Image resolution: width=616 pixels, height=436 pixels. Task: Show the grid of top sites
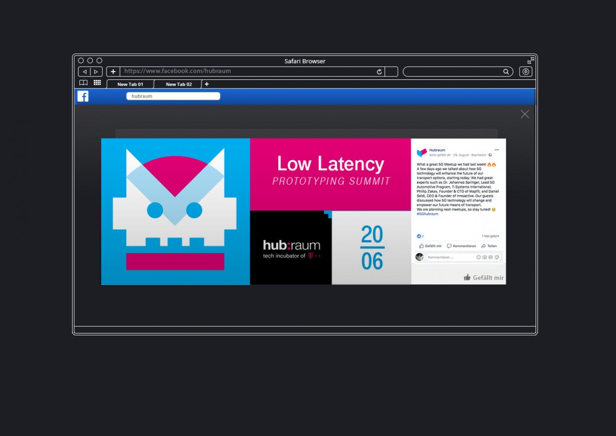point(97,83)
